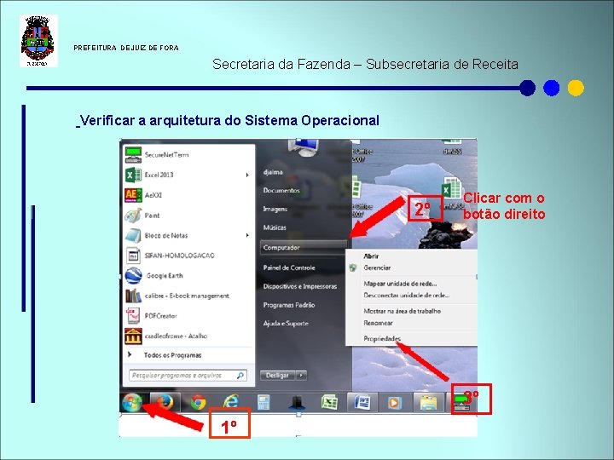Click the Internet Explorer taskbar icon
614x460 pixels.
[231, 402]
